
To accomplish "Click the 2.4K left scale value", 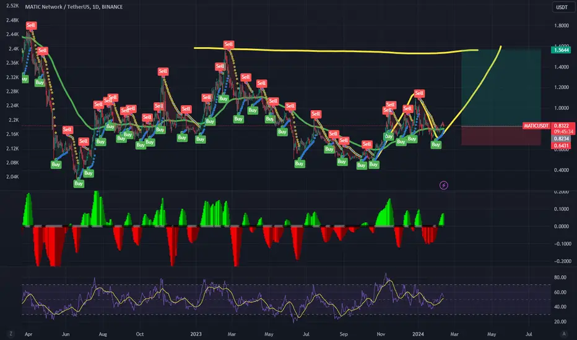I will (14, 48).
